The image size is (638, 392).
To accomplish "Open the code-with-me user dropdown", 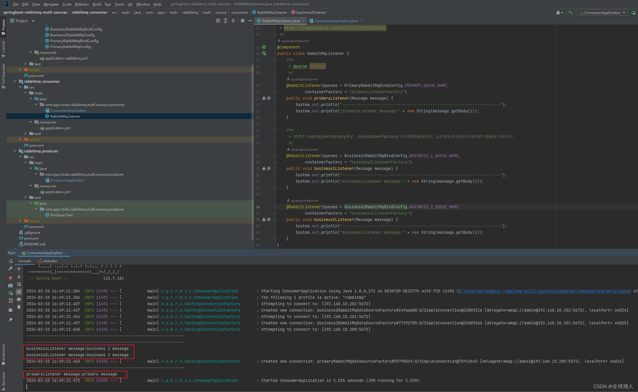I will [x=560, y=12].
